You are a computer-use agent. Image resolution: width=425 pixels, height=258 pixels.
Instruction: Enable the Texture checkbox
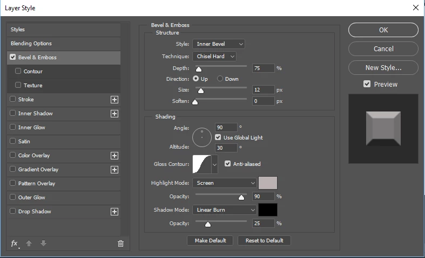[x=18, y=85]
